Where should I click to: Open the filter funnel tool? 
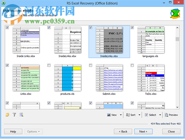(15, 115)
